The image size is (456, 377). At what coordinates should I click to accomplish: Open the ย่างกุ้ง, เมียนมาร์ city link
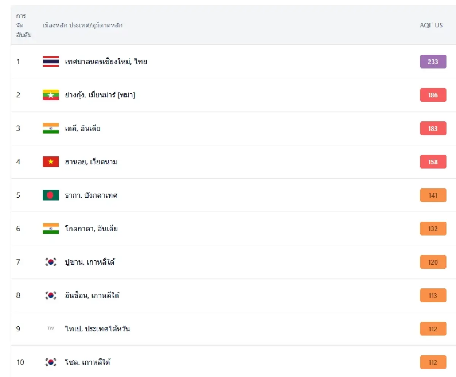(100, 95)
